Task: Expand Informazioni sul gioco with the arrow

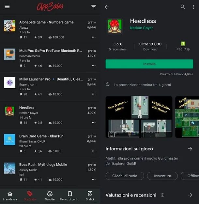Action: [x=190, y=149]
